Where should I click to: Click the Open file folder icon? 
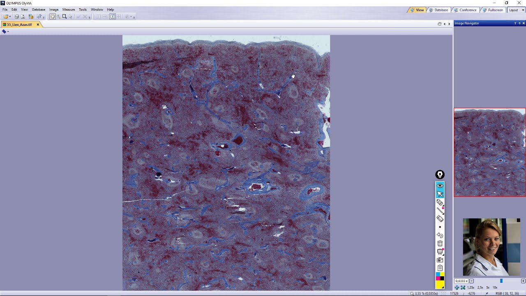click(6, 16)
